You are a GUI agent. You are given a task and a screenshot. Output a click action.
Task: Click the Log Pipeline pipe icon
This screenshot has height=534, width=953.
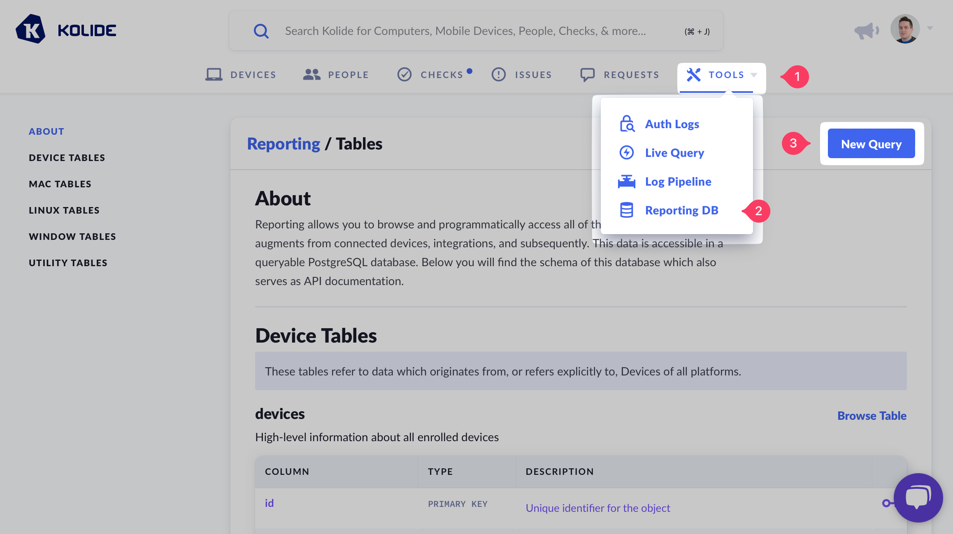click(x=627, y=182)
